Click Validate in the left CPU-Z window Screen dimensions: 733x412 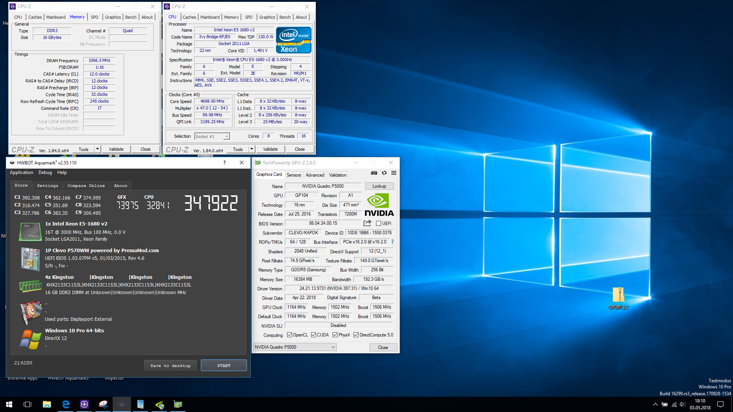point(116,149)
